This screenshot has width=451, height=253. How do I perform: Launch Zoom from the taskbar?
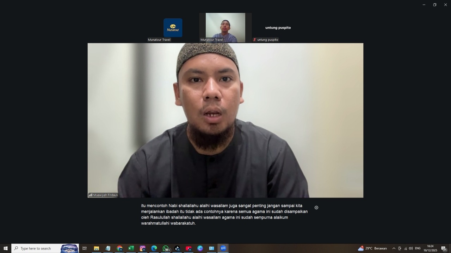click(x=223, y=248)
